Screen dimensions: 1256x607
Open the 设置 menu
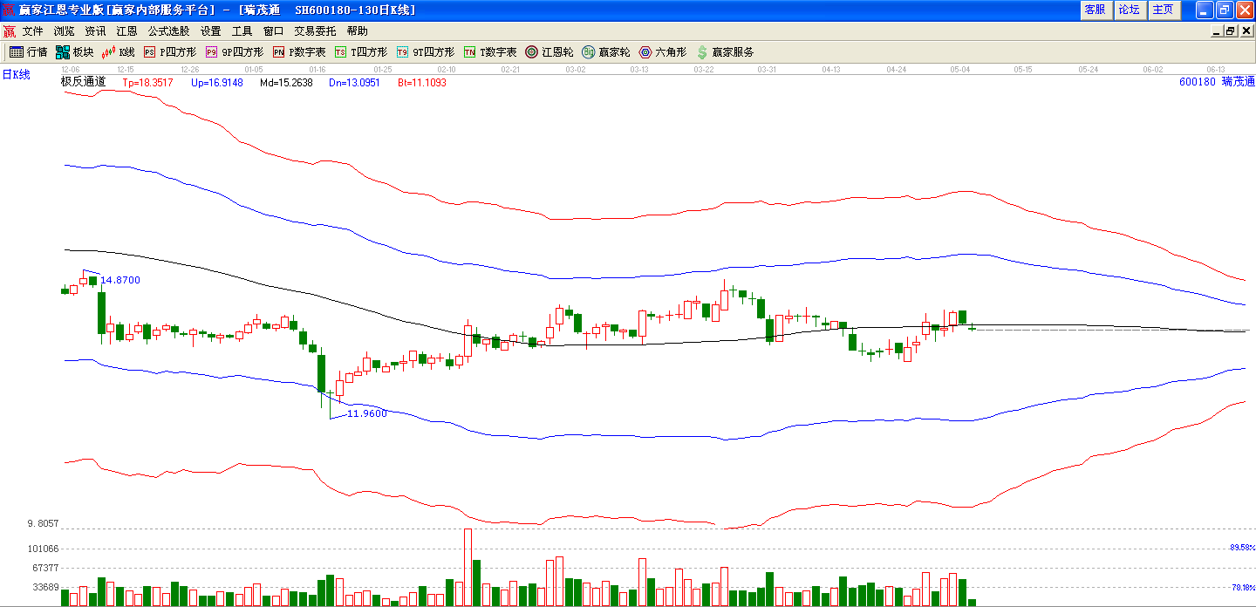[210, 31]
